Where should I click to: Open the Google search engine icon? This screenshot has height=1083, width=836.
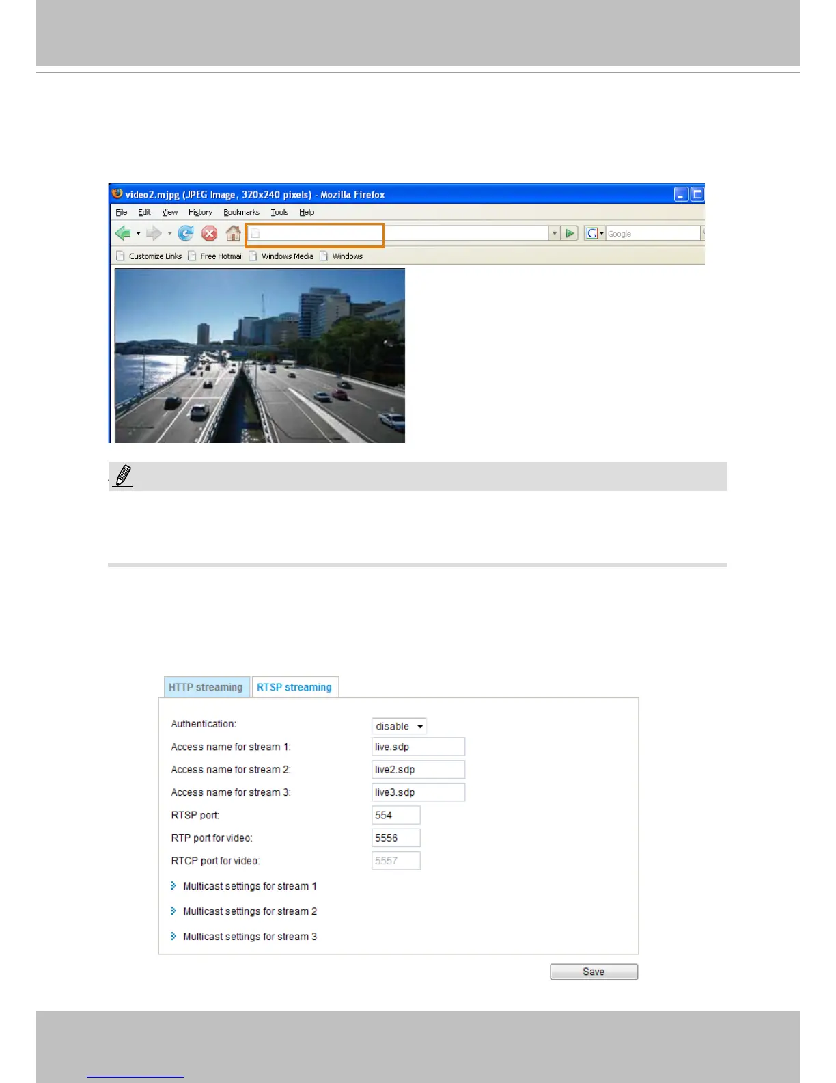tap(592, 234)
